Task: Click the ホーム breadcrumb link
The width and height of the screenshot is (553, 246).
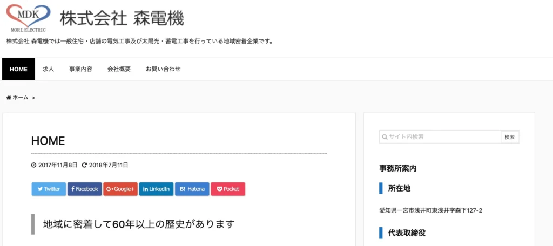Action: pyautogui.click(x=21, y=98)
